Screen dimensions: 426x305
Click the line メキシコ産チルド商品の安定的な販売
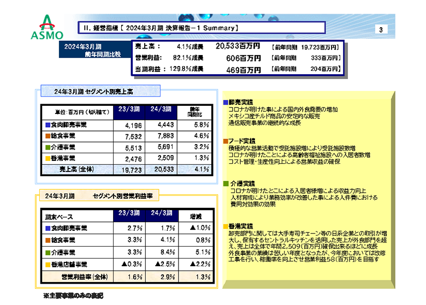click(x=274, y=116)
